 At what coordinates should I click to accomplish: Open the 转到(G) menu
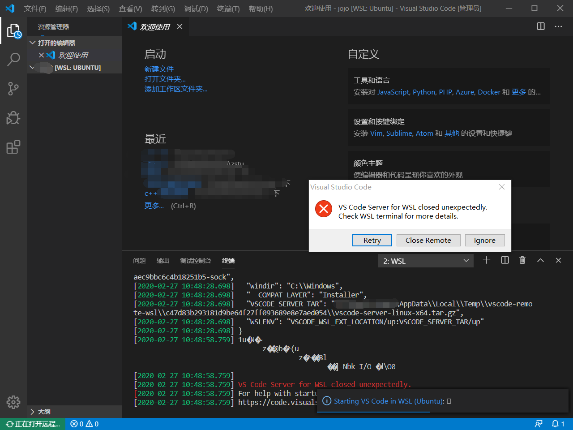(x=163, y=9)
